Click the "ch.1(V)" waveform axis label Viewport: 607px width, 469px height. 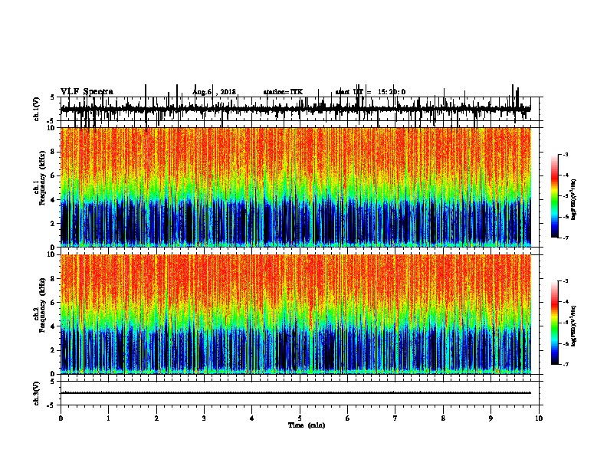[37, 109]
